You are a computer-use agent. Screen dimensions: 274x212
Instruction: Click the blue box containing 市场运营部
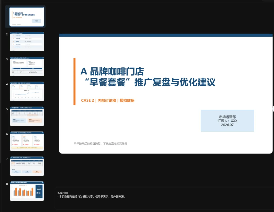[x=227, y=121]
